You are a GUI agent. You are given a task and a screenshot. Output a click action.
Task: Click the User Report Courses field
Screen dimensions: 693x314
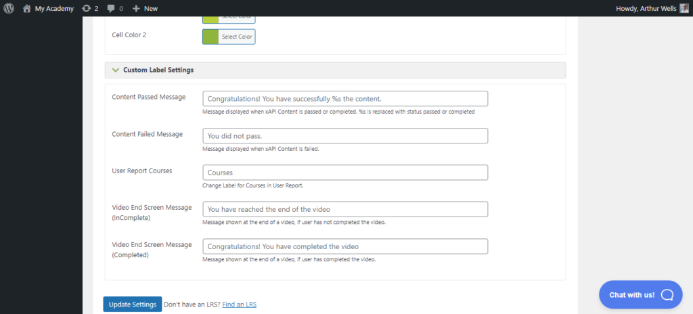345,173
